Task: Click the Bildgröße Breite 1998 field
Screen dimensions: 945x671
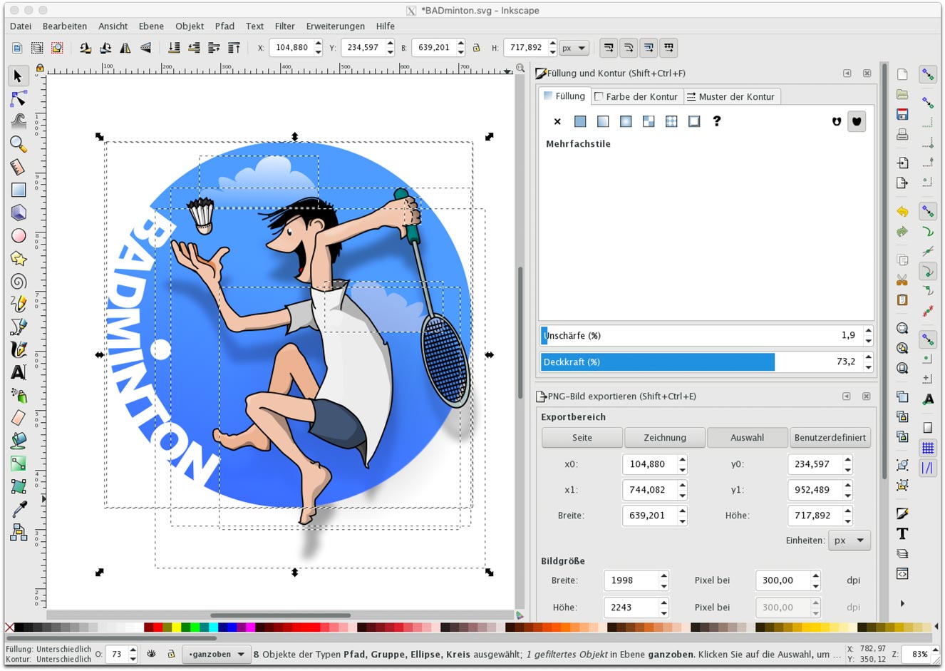Action: 630,580
